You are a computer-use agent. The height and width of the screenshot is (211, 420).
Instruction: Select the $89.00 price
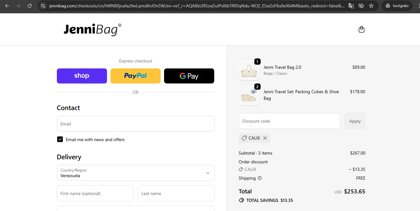359,67
